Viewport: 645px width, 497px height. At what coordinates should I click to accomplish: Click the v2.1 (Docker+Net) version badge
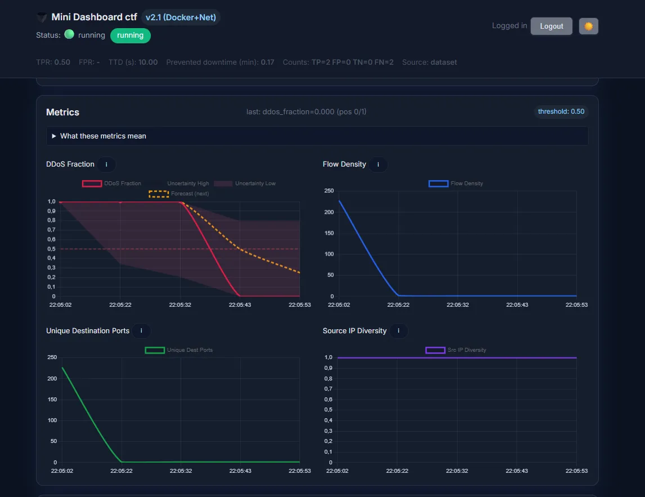180,17
